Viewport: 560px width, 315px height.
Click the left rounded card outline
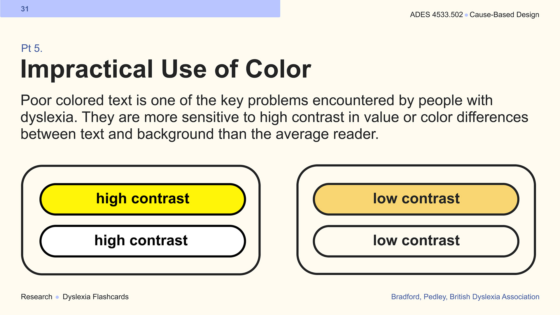(141, 220)
